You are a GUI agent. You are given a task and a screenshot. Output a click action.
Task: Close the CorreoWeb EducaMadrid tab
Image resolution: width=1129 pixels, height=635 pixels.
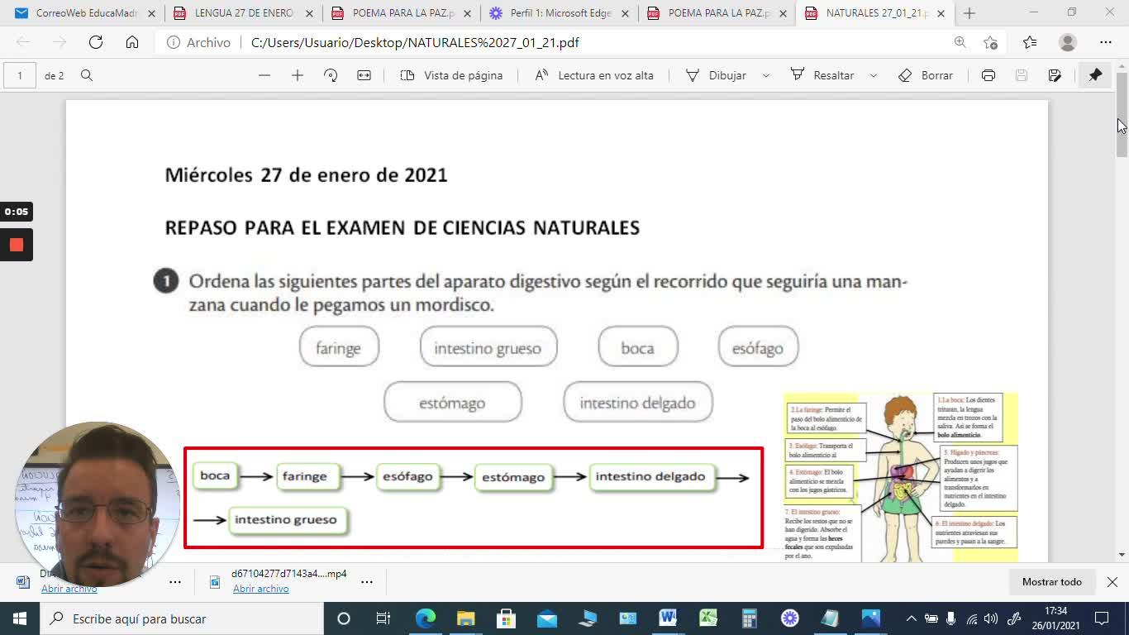tap(151, 13)
